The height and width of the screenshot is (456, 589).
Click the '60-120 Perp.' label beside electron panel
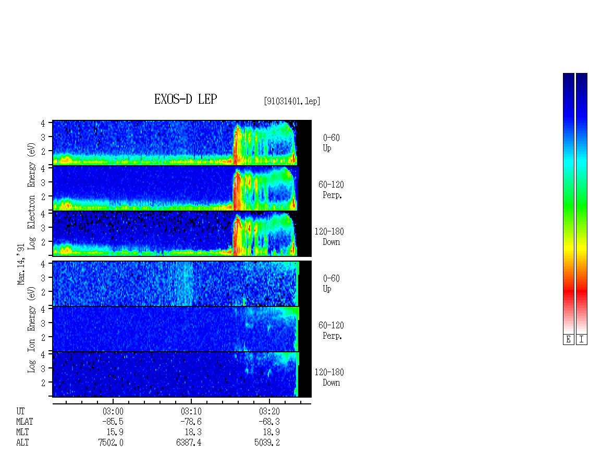pos(331,190)
